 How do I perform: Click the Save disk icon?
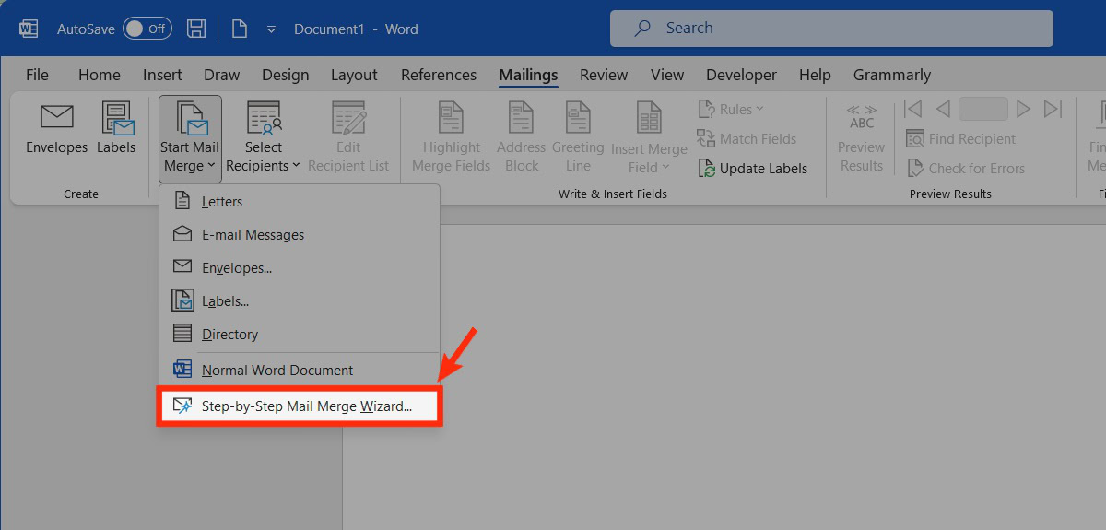point(196,29)
